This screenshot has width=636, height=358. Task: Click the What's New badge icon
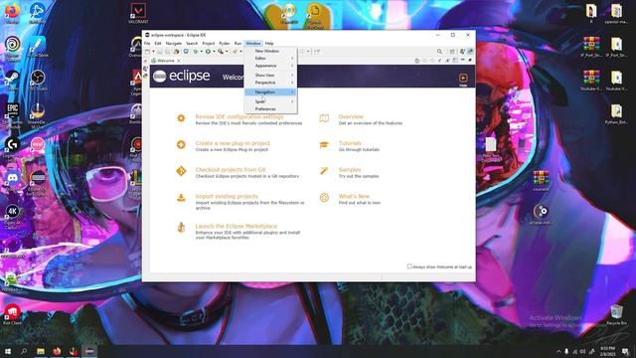[324, 197]
